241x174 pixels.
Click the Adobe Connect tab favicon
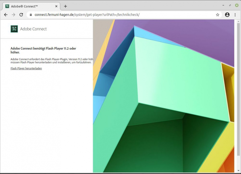click(7, 6)
